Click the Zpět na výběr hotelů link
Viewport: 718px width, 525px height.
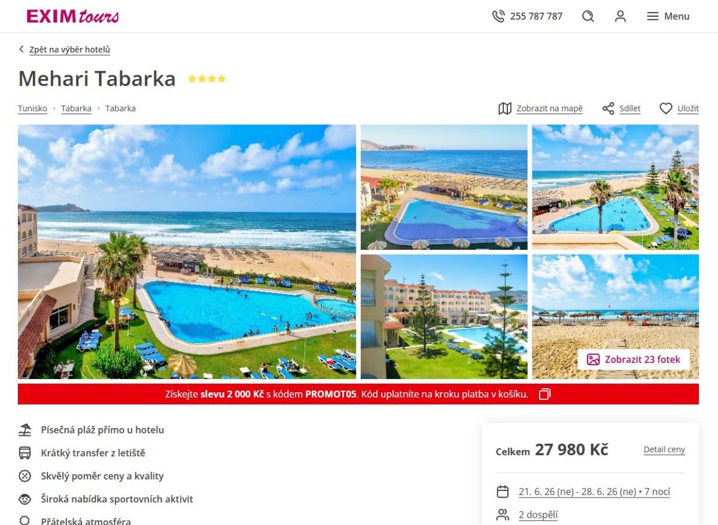coord(69,50)
